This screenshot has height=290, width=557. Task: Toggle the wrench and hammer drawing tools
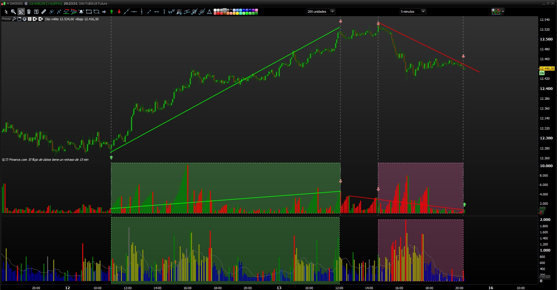point(21,12)
